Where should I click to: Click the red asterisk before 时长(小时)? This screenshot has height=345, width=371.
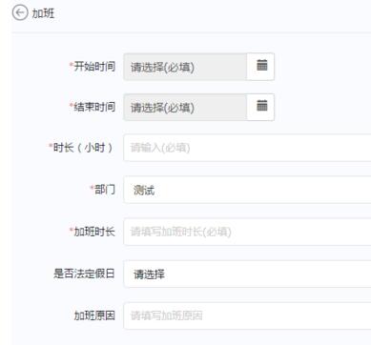[51, 146]
